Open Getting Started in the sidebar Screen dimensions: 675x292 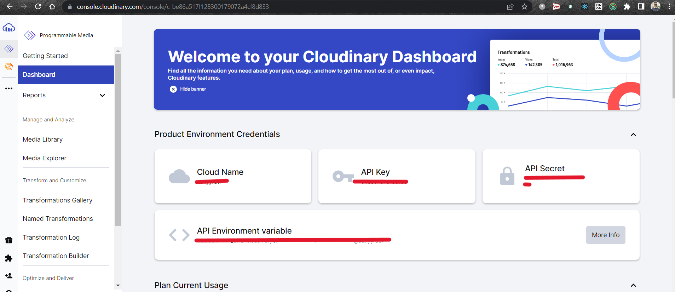pyautogui.click(x=45, y=56)
